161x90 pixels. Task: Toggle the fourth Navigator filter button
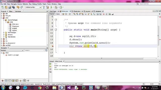(13, 80)
